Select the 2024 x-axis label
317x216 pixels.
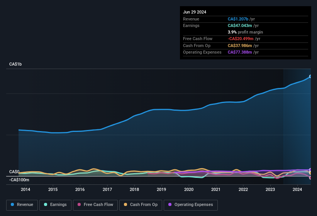click(297, 189)
